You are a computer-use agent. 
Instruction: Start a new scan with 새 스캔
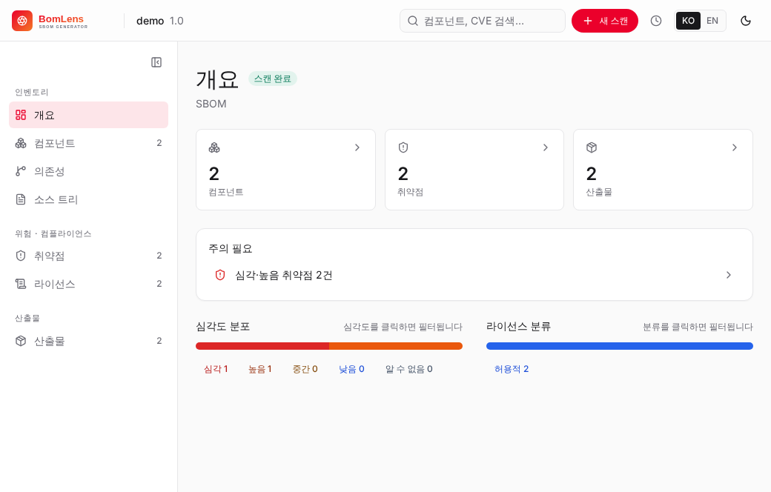(605, 21)
